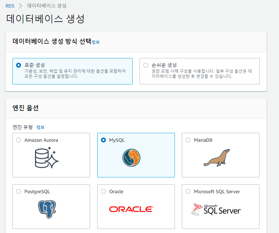Screen dimensions: 279x233
Task: Choose the Amazon Aurora engine radio button
Action: tap(19, 140)
